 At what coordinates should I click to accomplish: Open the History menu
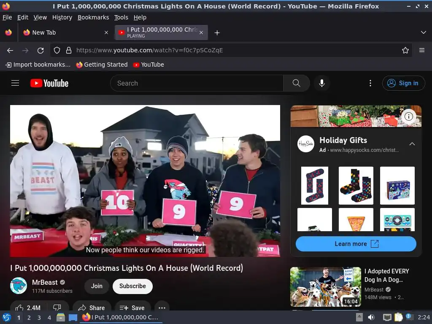coord(62,17)
